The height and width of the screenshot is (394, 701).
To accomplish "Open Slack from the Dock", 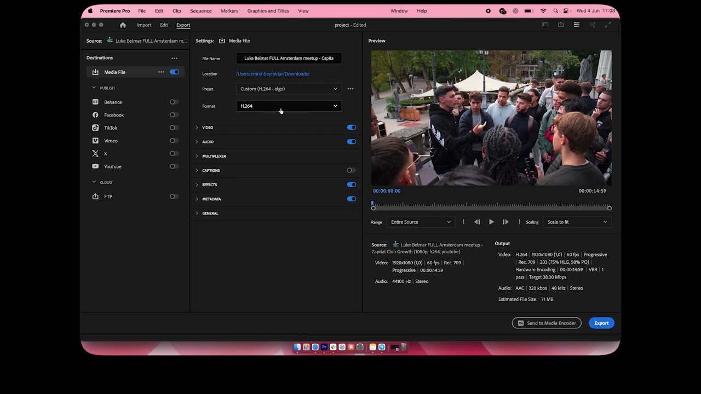I will (333, 347).
